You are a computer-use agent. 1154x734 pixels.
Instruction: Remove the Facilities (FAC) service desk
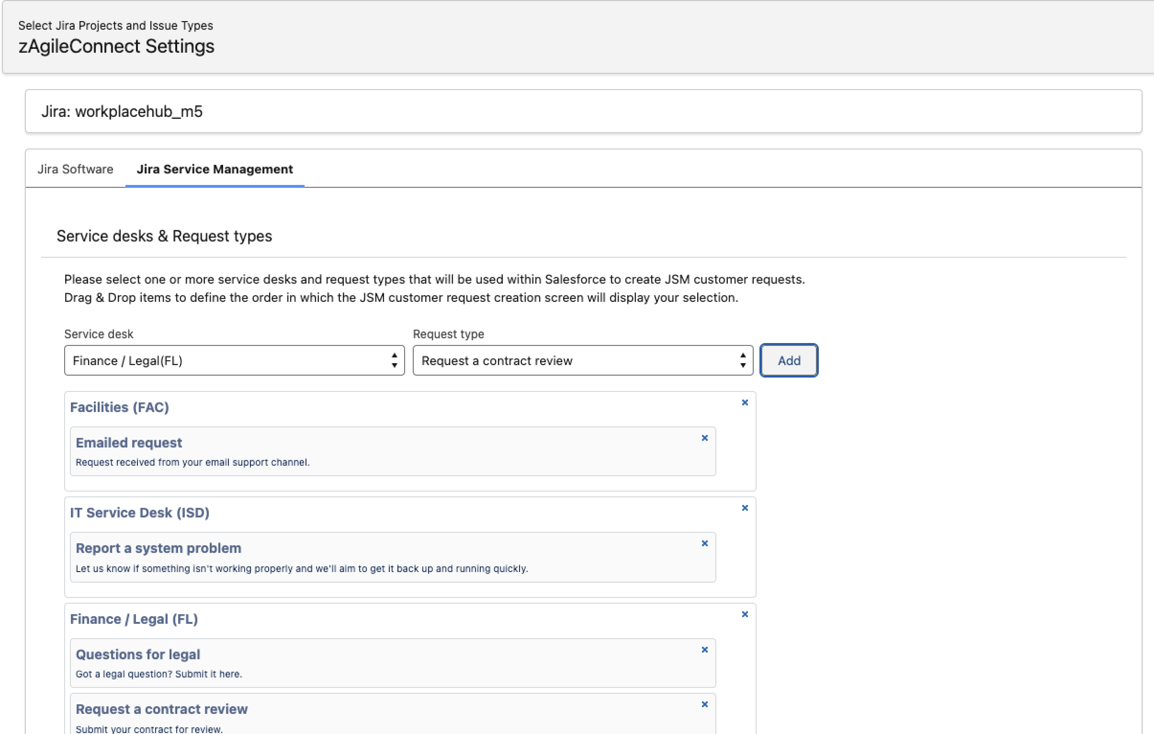[x=745, y=403]
